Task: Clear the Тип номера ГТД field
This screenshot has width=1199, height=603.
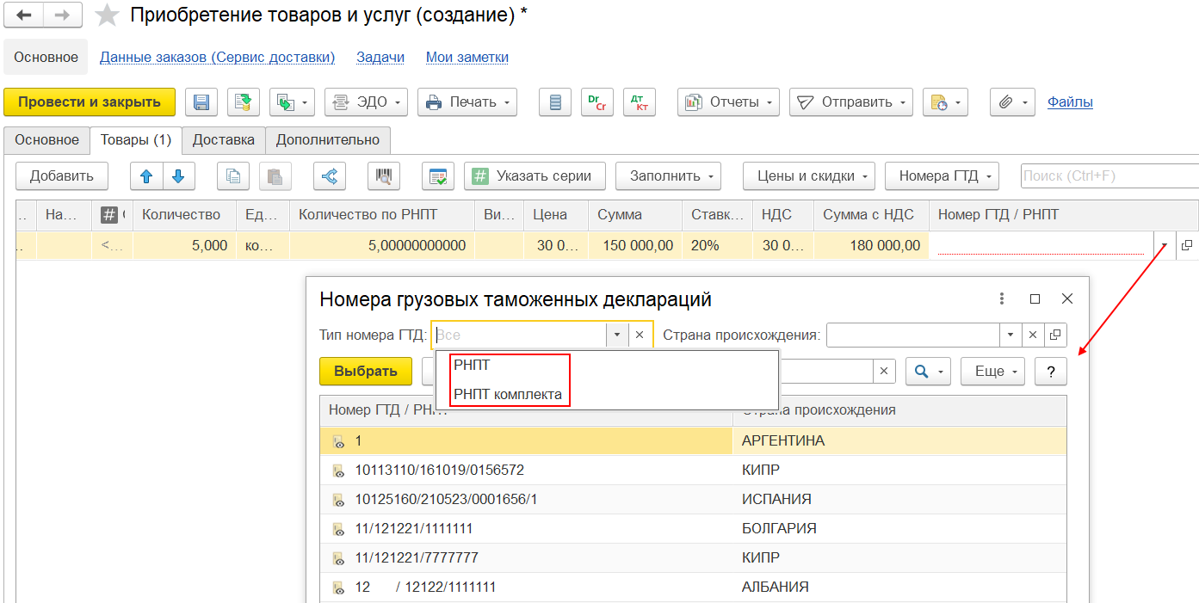Action: (640, 335)
